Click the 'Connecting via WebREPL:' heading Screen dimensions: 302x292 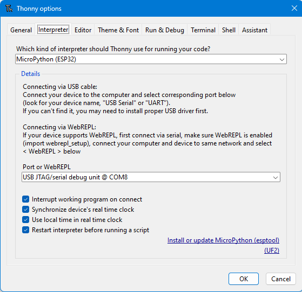pyautogui.click(x=59, y=127)
